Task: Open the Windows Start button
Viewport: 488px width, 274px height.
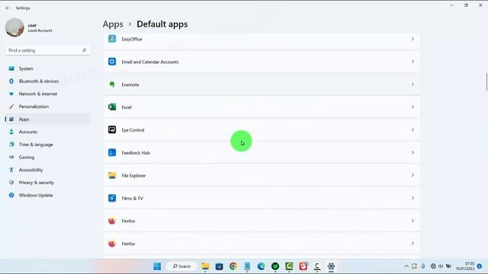Action: (x=157, y=266)
